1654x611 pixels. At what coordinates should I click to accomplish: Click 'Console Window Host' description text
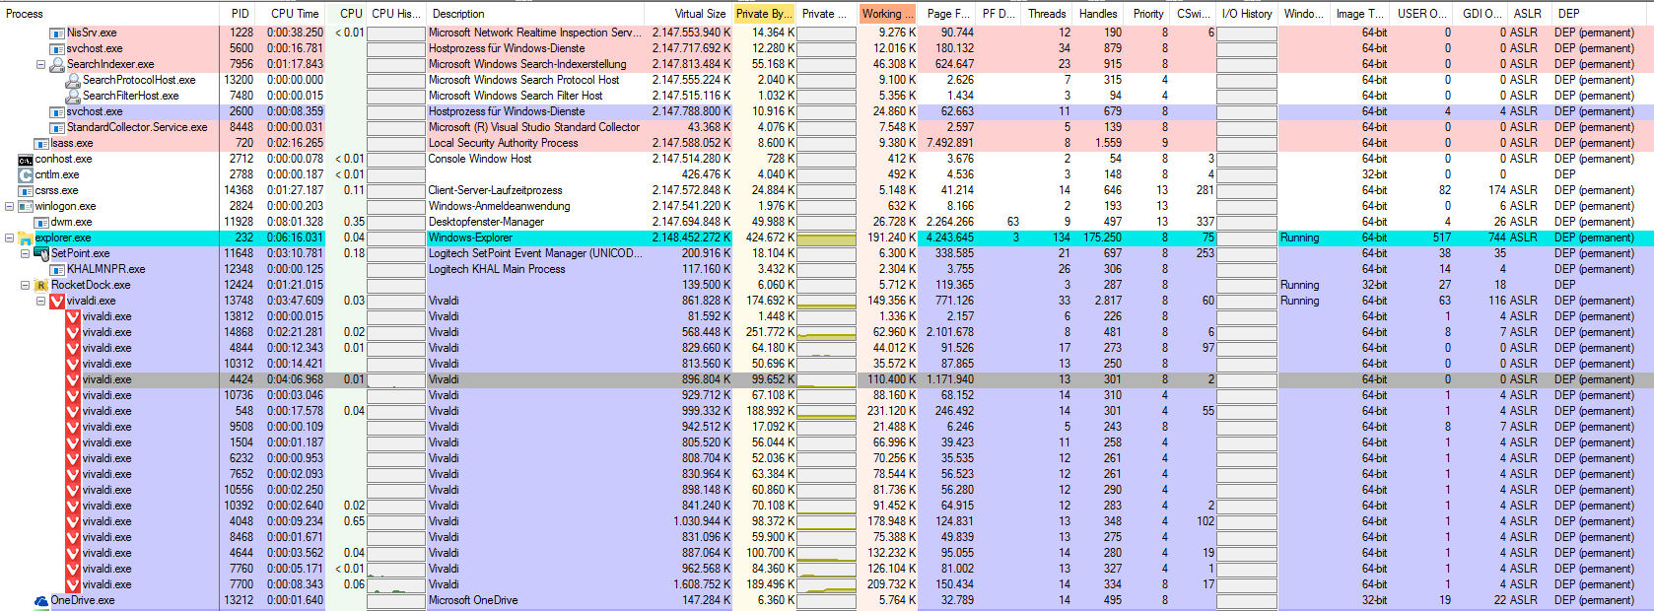pos(479,159)
